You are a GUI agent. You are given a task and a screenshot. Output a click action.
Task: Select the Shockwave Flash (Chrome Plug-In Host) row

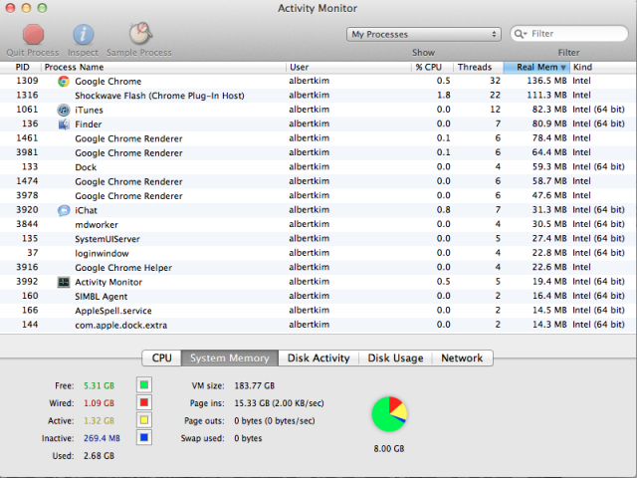318,96
